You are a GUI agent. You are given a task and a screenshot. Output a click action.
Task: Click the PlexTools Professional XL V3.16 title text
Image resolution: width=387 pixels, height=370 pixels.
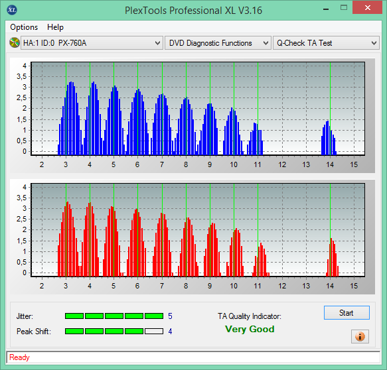point(193,11)
